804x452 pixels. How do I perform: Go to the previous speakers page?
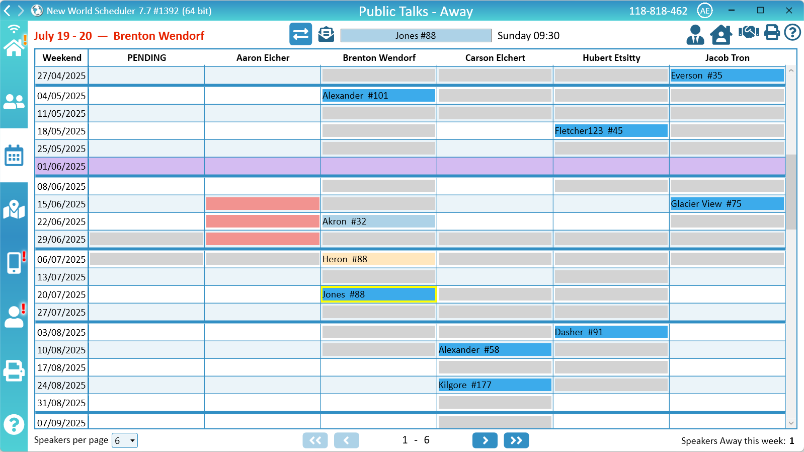pos(347,440)
